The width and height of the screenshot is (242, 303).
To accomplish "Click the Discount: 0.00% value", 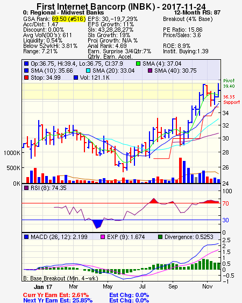I will point(44,30).
